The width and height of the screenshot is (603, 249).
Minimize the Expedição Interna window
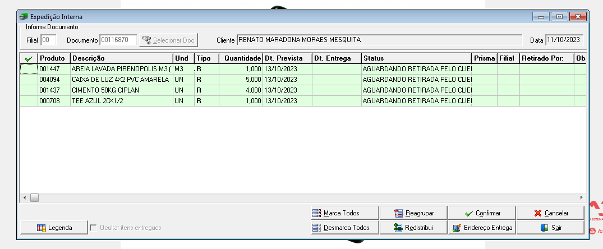541,16
